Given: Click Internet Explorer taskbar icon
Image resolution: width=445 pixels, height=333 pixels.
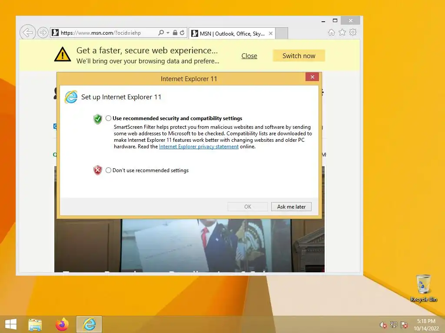Looking at the screenshot, I should 89,324.
